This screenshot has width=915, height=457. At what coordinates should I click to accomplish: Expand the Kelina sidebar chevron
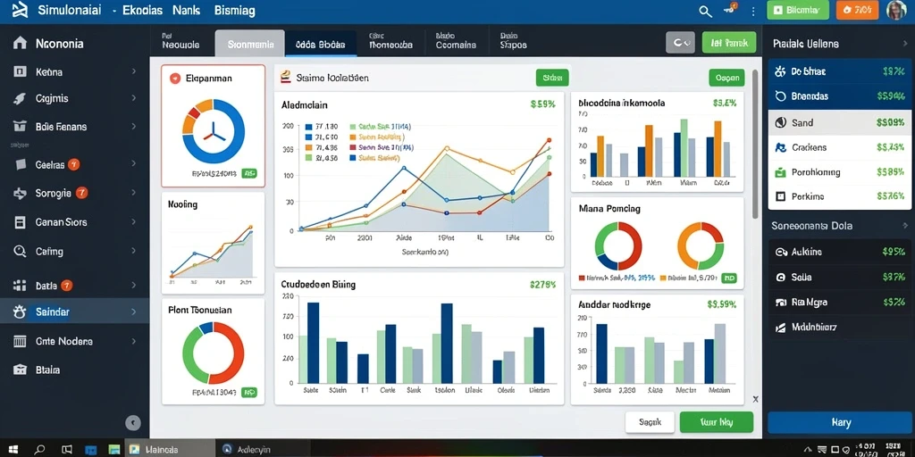tap(134, 71)
